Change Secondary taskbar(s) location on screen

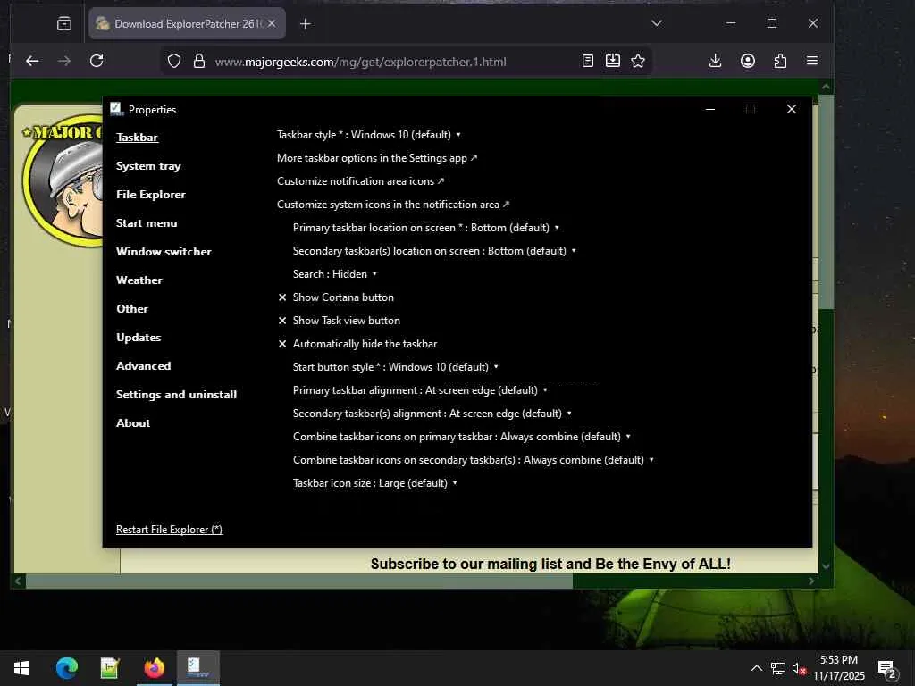tap(435, 251)
